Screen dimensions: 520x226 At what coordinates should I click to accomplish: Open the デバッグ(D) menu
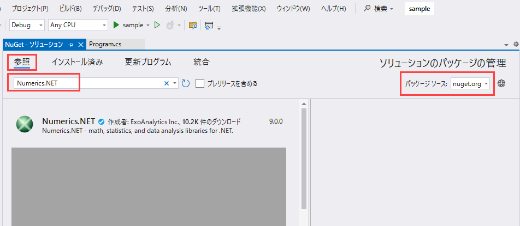pyautogui.click(x=107, y=9)
